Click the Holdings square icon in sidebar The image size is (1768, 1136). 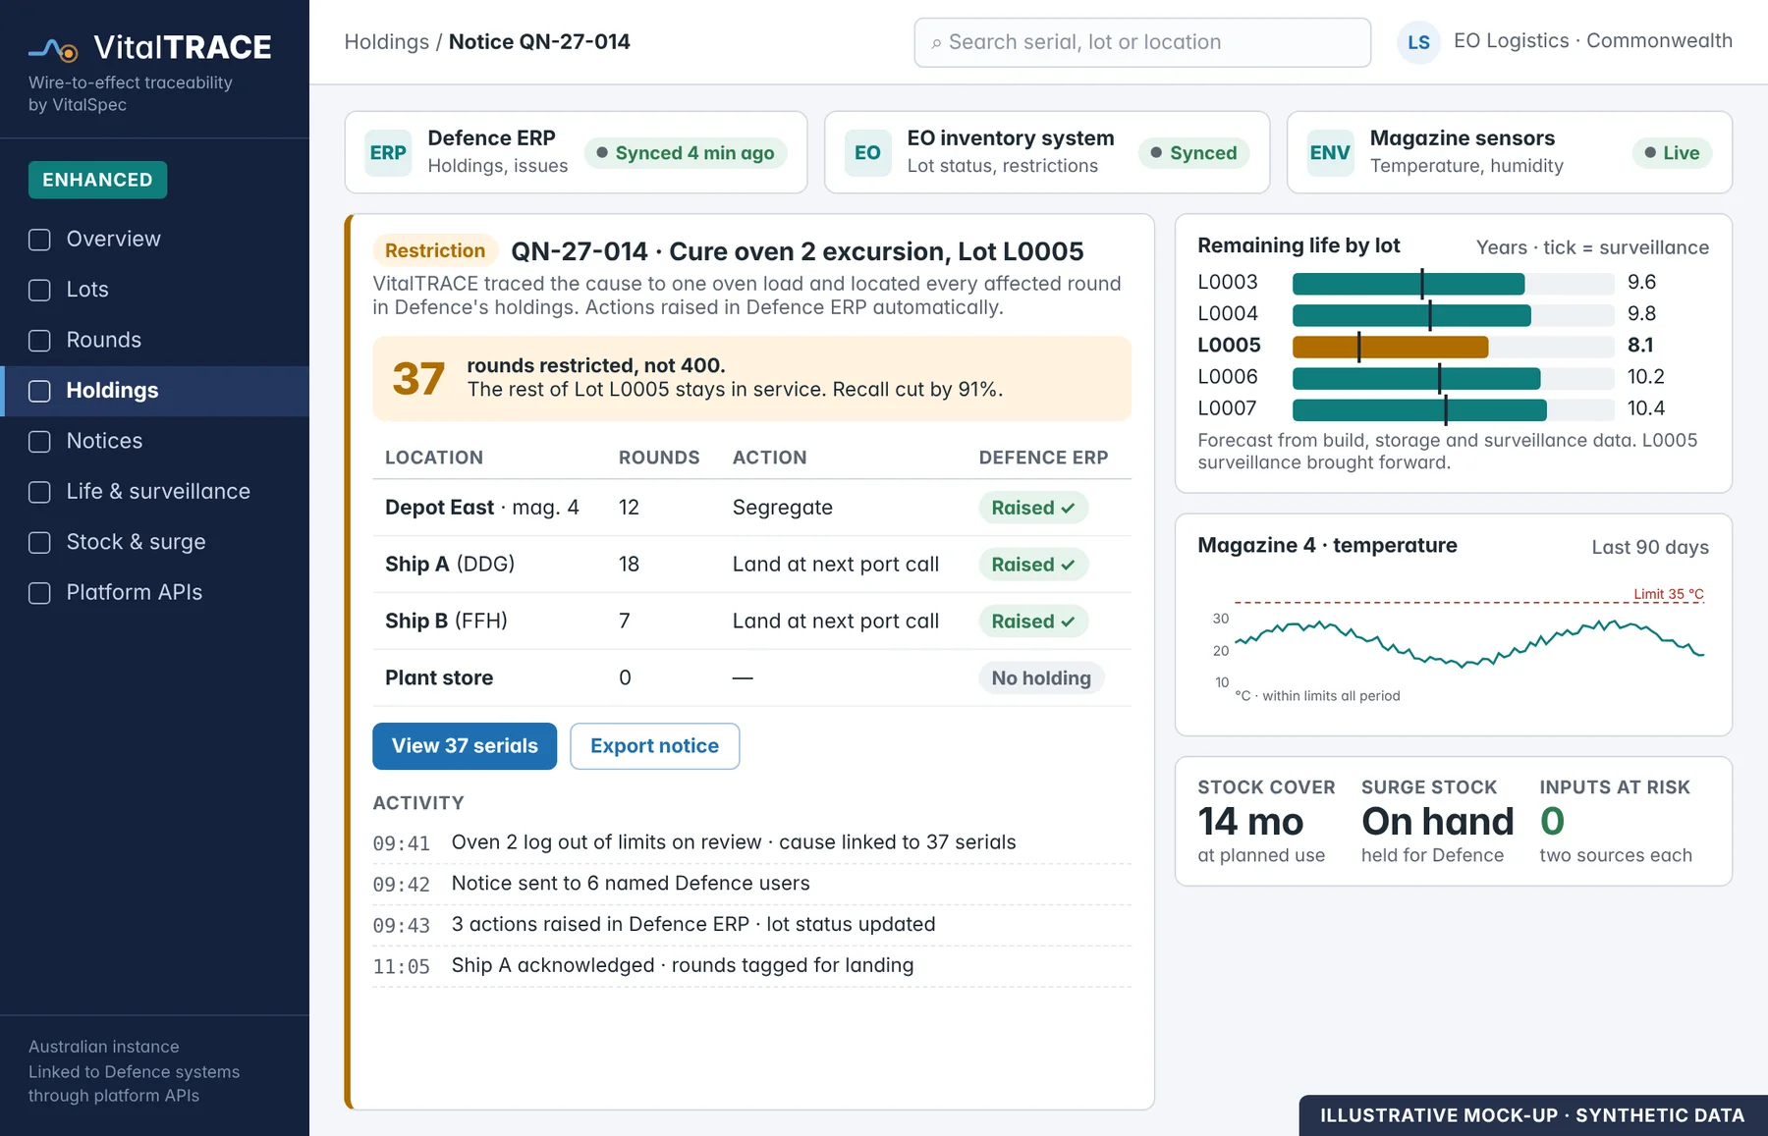point(39,391)
